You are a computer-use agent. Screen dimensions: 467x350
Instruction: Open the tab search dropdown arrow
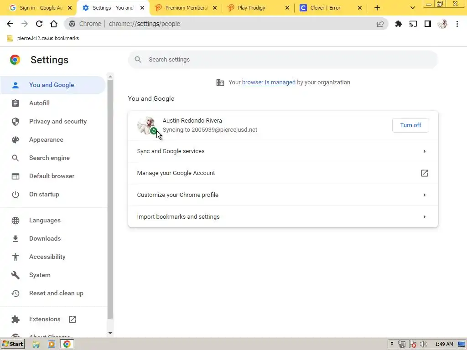(x=412, y=8)
